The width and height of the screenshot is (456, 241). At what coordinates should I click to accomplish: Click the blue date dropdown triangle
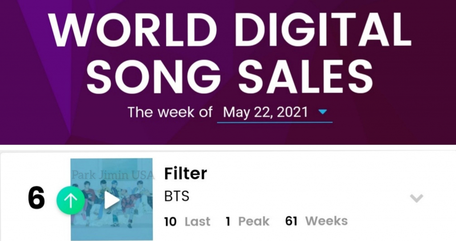click(323, 111)
